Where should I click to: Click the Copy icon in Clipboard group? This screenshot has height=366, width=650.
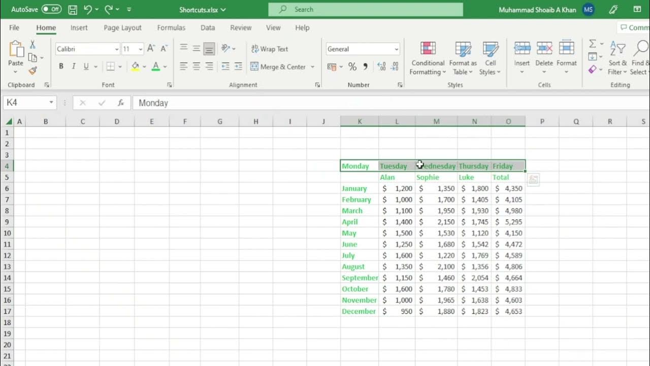point(32,57)
